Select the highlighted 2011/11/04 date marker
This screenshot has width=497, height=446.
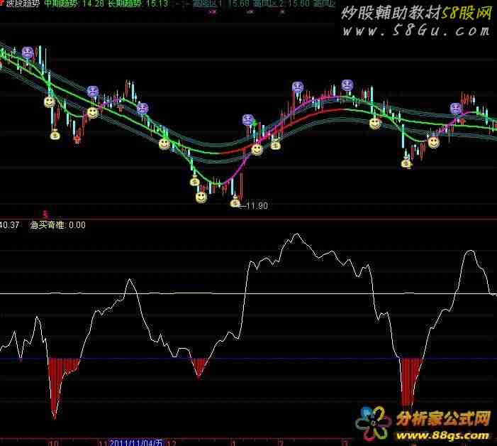point(136,442)
